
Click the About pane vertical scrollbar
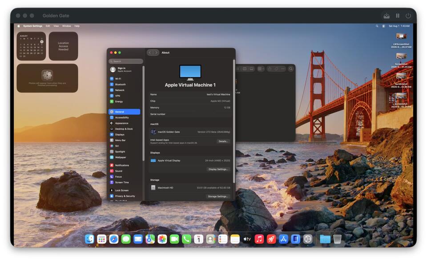pyautogui.click(x=234, y=121)
